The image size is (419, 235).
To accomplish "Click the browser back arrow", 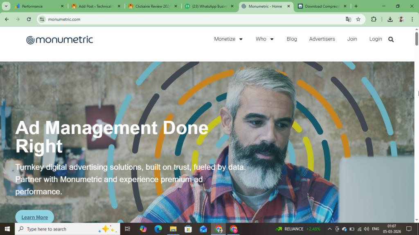I will [x=7, y=19].
